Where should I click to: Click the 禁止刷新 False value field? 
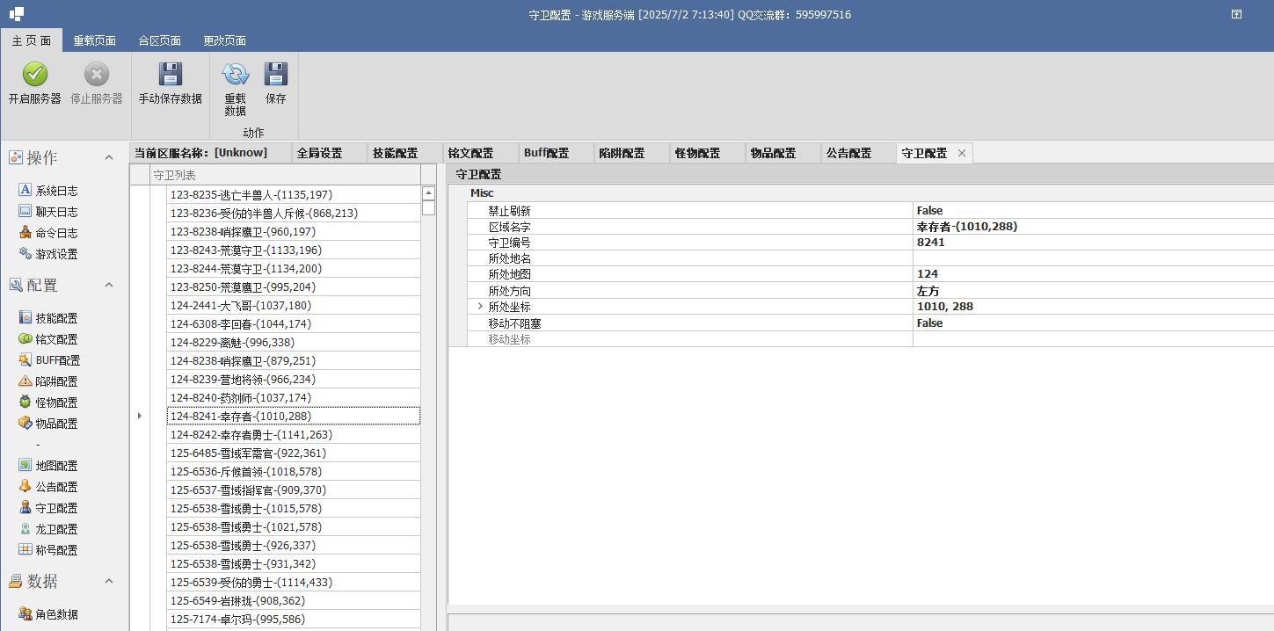(x=1093, y=211)
